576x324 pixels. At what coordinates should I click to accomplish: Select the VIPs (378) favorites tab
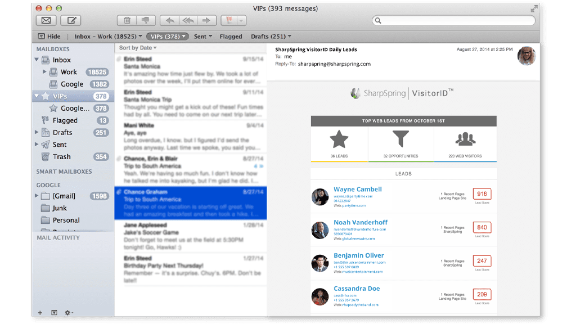pos(168,37)
